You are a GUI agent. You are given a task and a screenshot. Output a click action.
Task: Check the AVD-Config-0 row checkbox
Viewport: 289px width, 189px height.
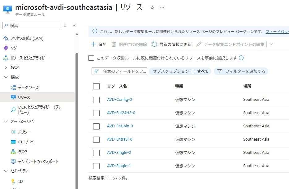coord(96,100)
